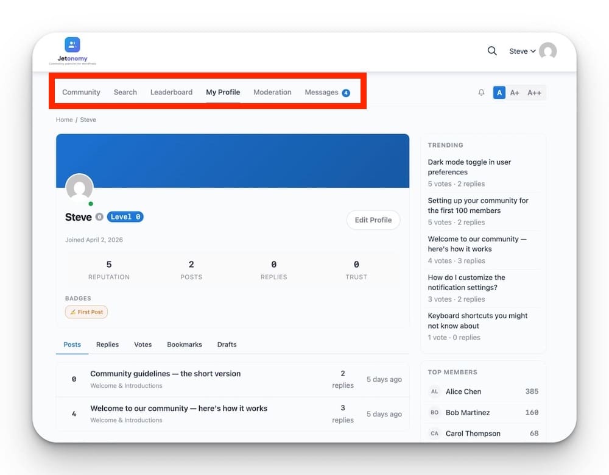The height and width of the screenshot is (475, 609).
Task: Click the Replies stat showing 0
Action: 274,265
